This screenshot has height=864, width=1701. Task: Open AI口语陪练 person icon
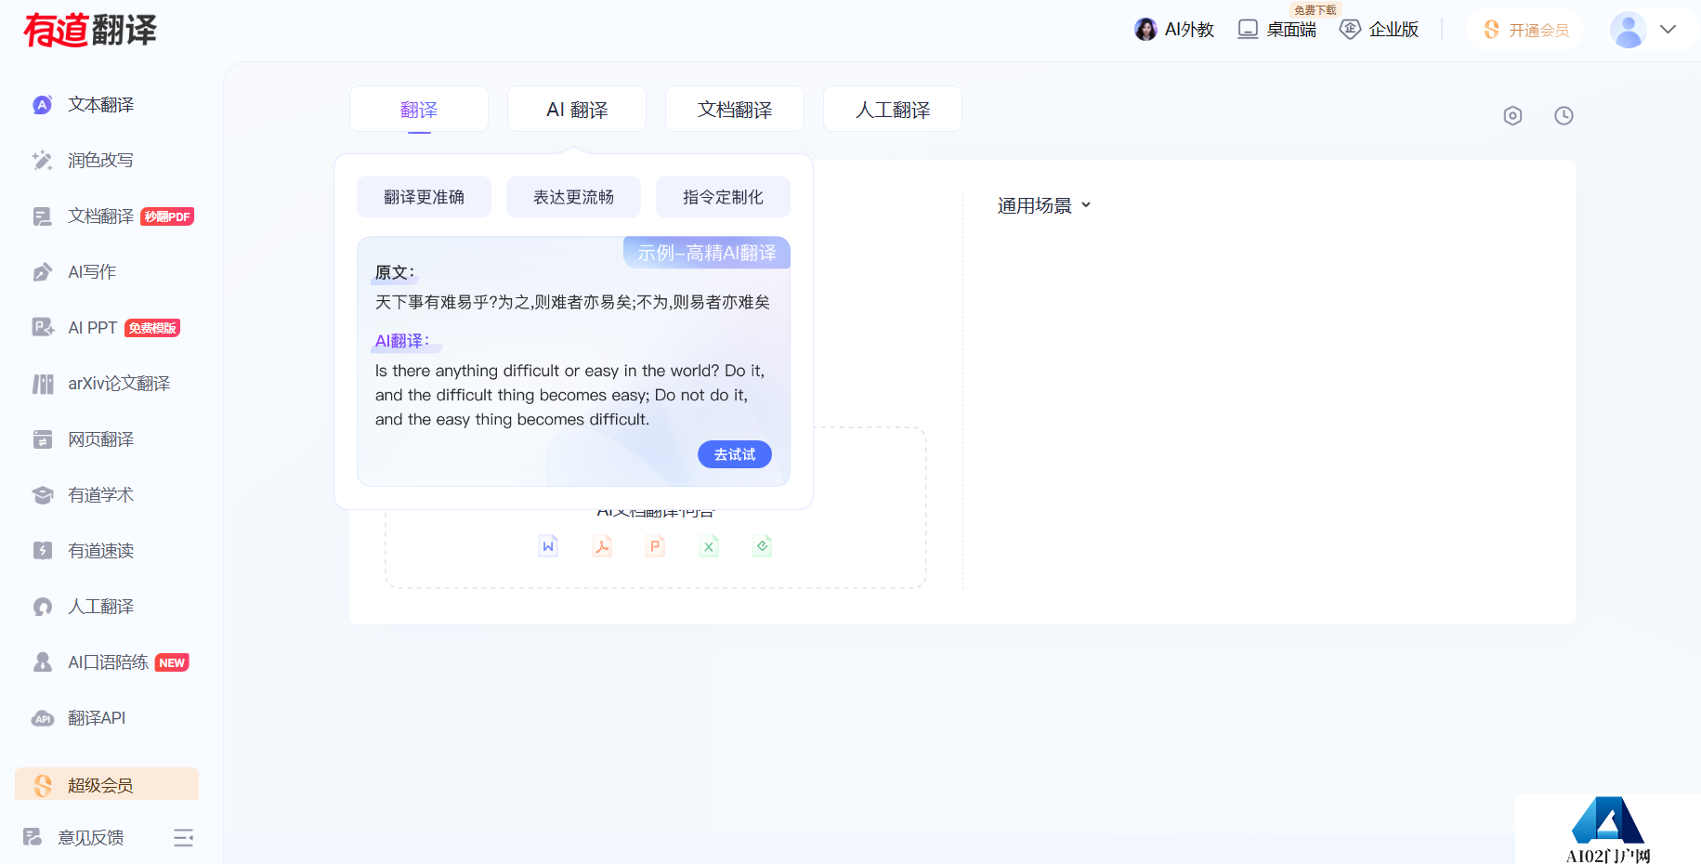coord(43,662)
